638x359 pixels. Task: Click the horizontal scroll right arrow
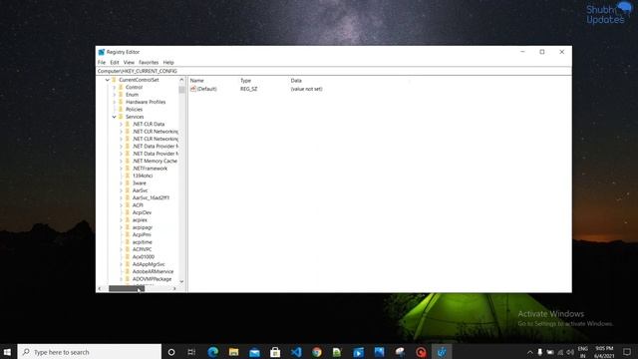(174, 288)
